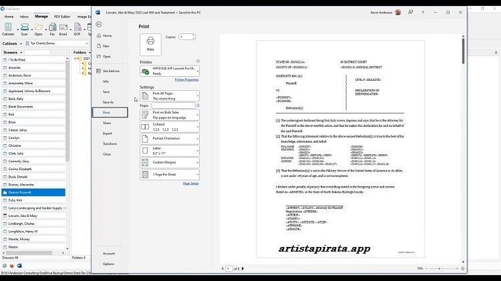Go to next preview page arrow
Viewport: 501px width, 281px height.
[243, 269]
